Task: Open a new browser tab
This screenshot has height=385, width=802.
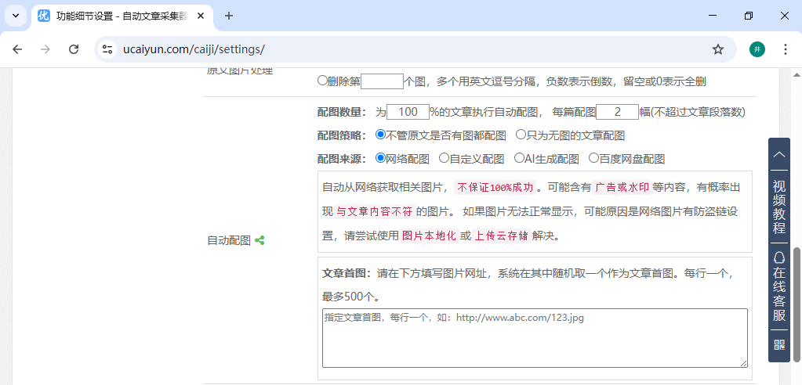Action: coord(229,16)
